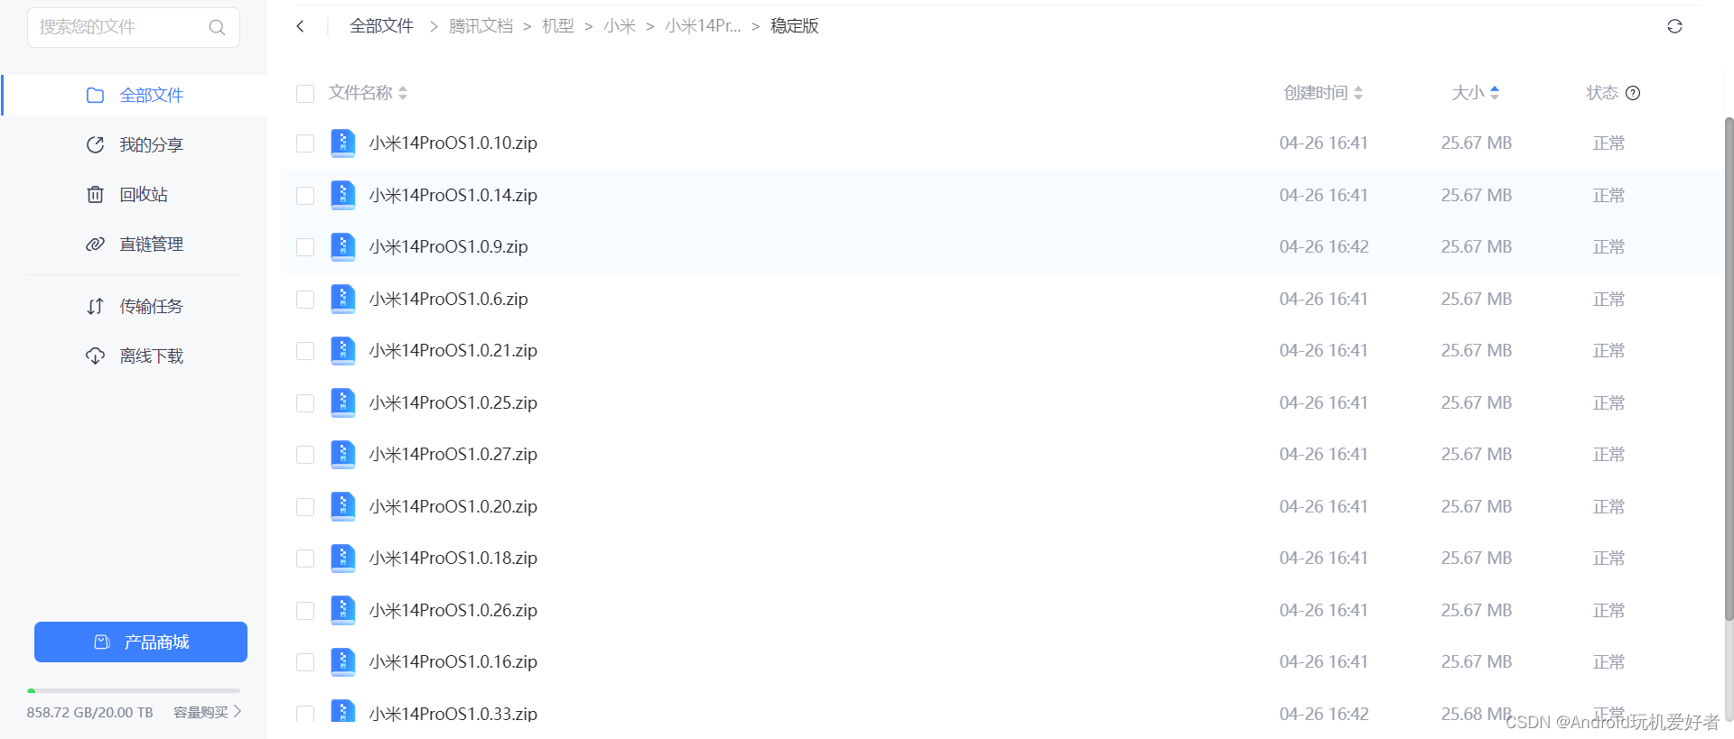Click zip icon of 小米14ProOS1.0.16.zip

coord(343,662)
